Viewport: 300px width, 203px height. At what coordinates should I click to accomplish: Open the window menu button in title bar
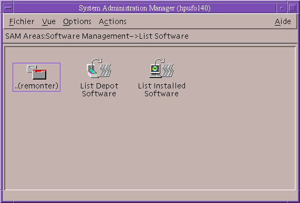[8, 8]
